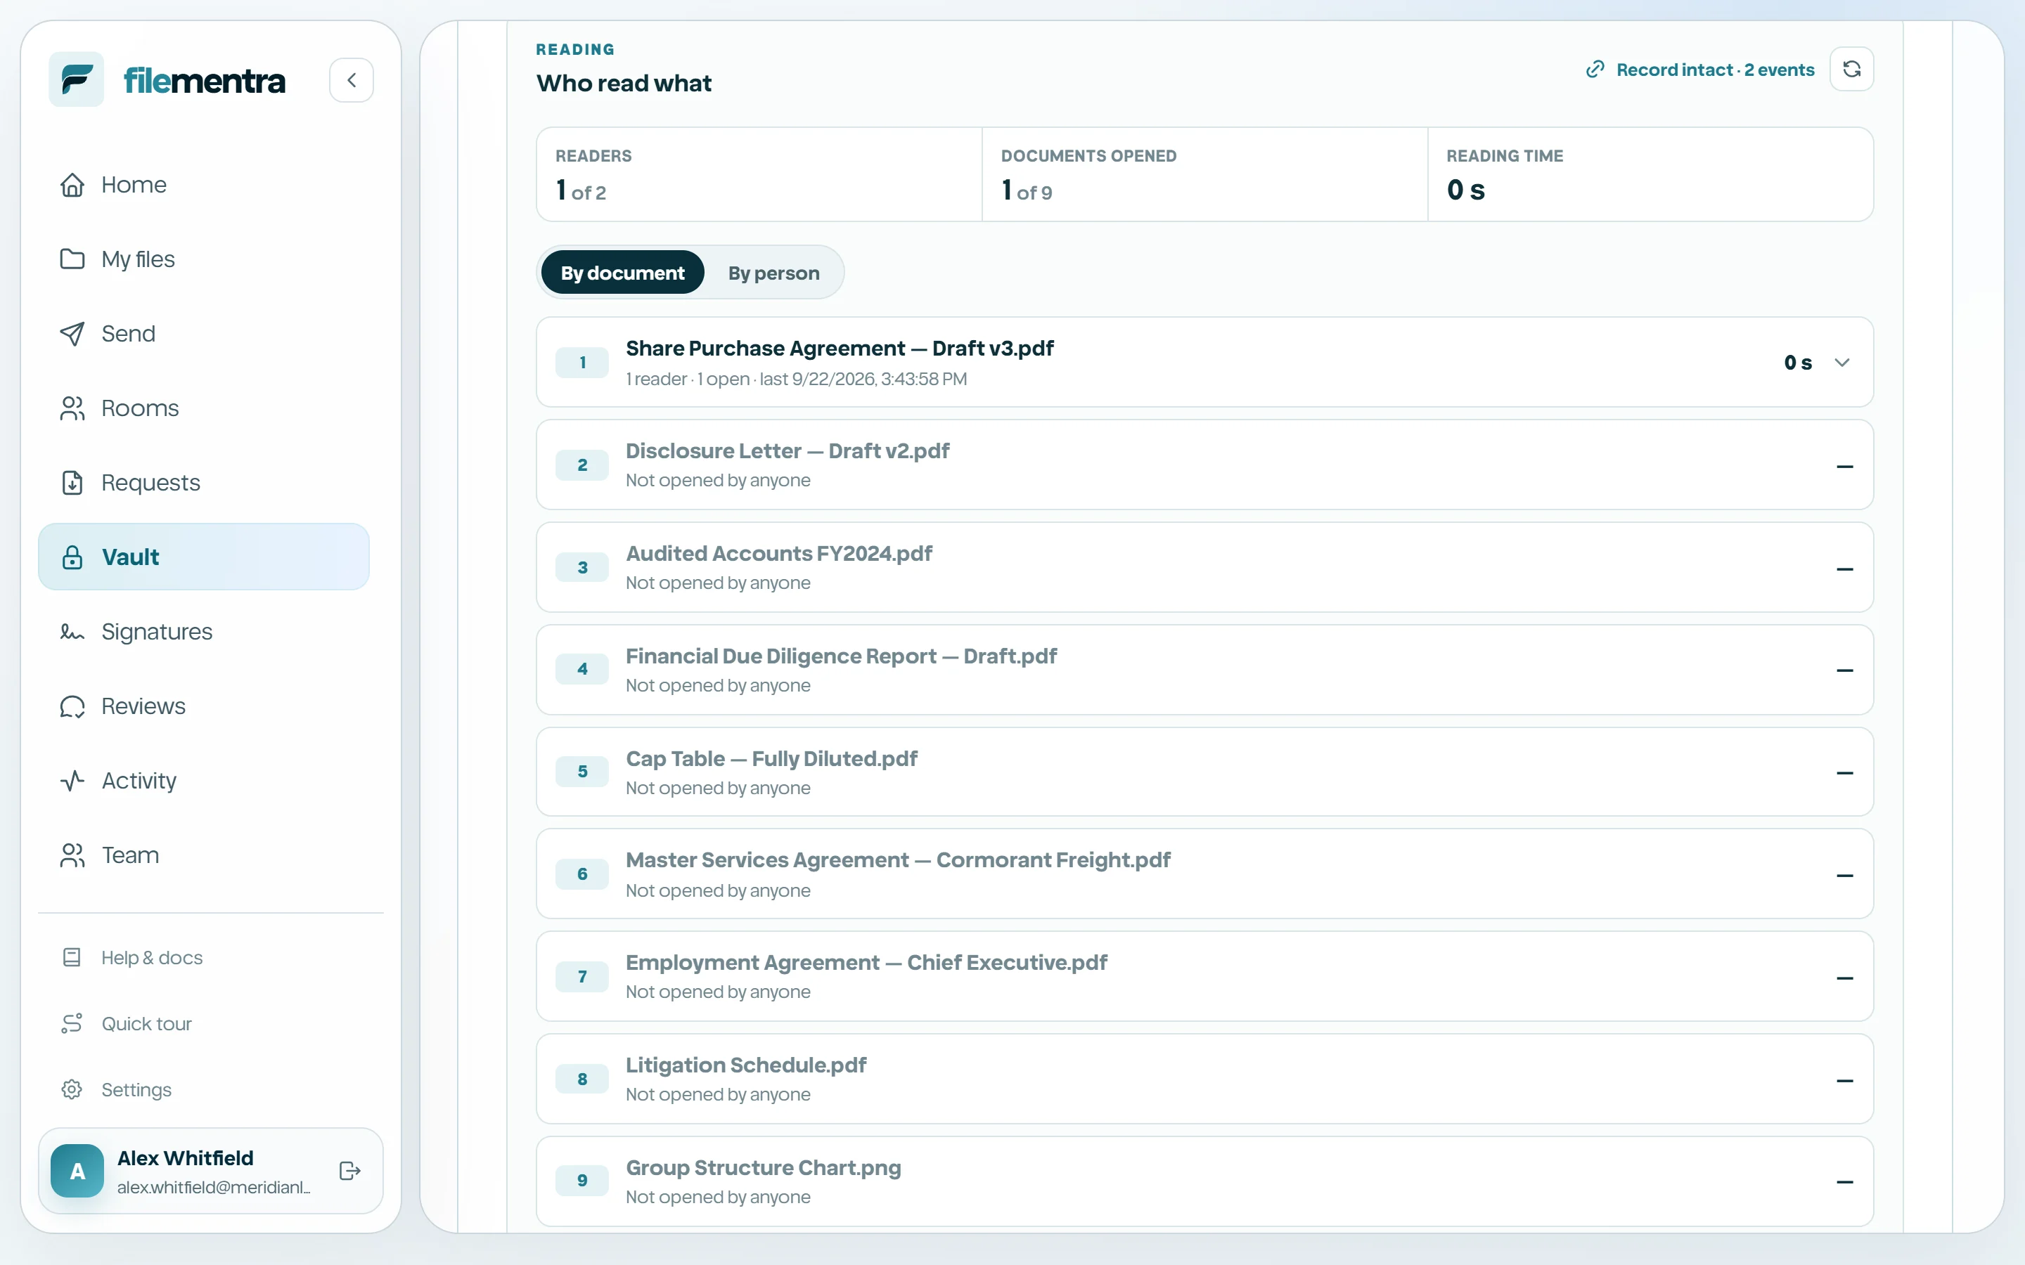Click the Rooms people icon
Image resolution: width=2025 pixels, height=1265 pixels.
point(72,408)
